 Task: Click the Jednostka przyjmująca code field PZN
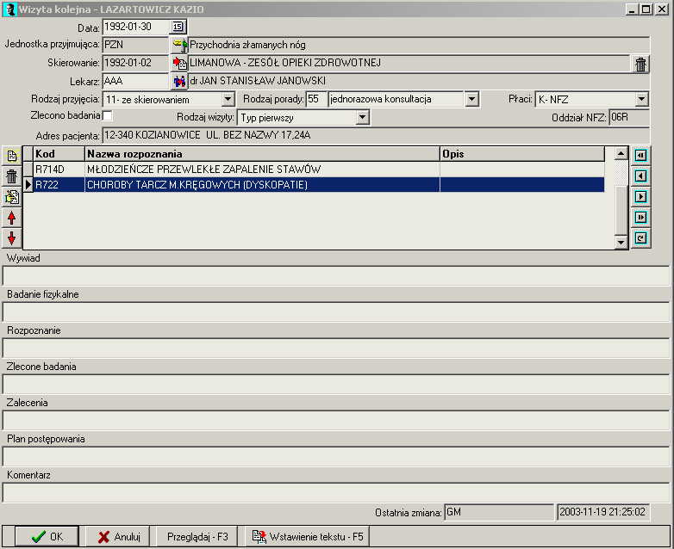(x=136, y=45)
